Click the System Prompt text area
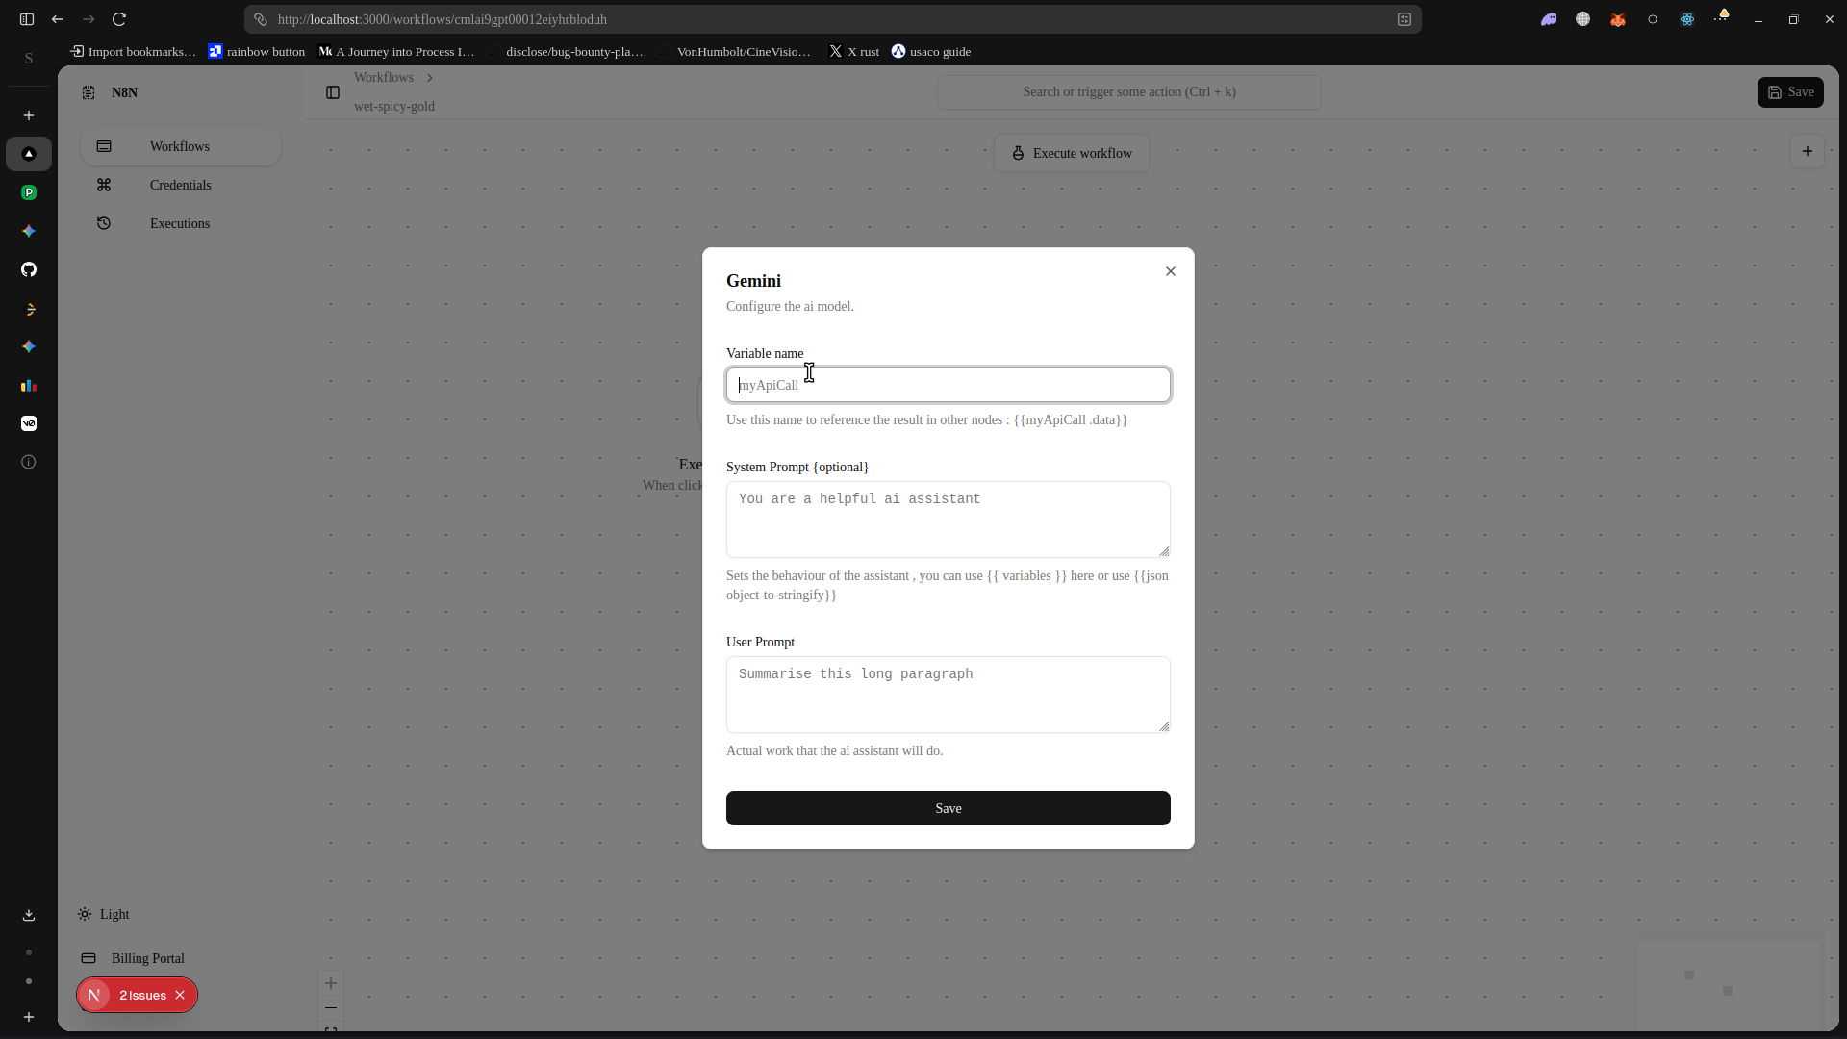Viewport: 1847px width, 1039px height. 948,519
